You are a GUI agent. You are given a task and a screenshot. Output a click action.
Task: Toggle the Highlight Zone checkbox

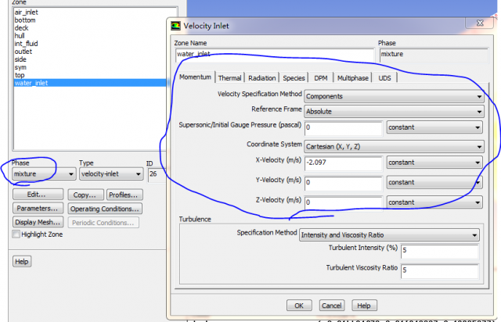click(16, 234)
